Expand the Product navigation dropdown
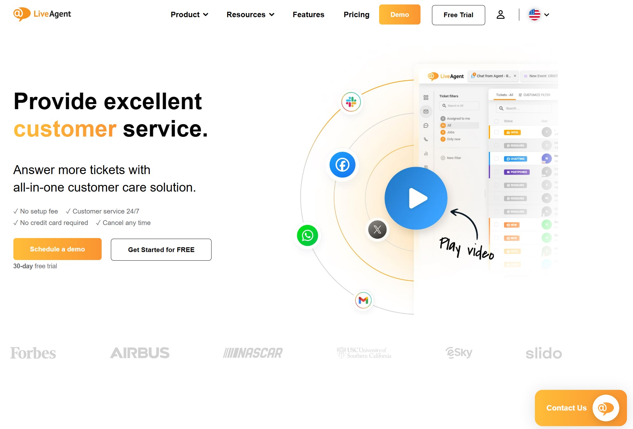The height and width of the screenshot is (429, 633). (189, 14)
